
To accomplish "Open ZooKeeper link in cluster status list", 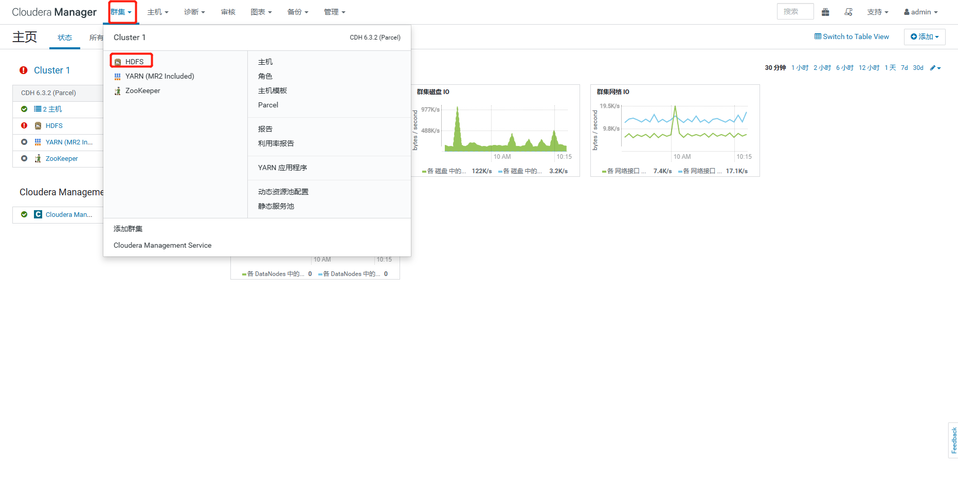I will [62, 159].
